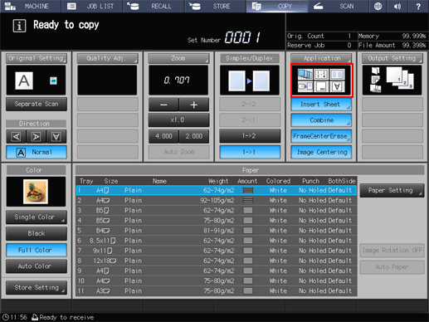Screen dimensions: 429x322
Task: Increase zoom with the plus button
Action: [194, 105]
